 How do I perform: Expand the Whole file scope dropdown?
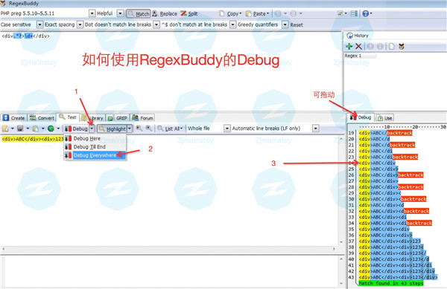pyautogui.click(x=227, y=129)
